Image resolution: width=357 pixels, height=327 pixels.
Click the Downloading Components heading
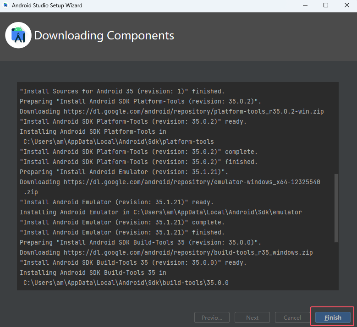point(104,36)
